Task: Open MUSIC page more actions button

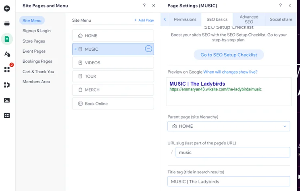Action: [148, 49]
